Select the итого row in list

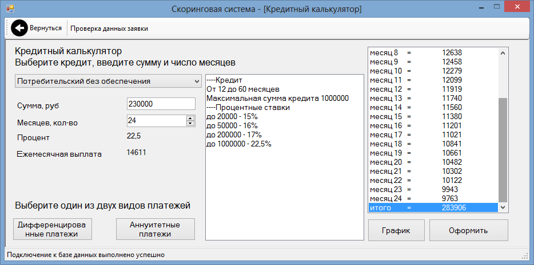(433, 207)
